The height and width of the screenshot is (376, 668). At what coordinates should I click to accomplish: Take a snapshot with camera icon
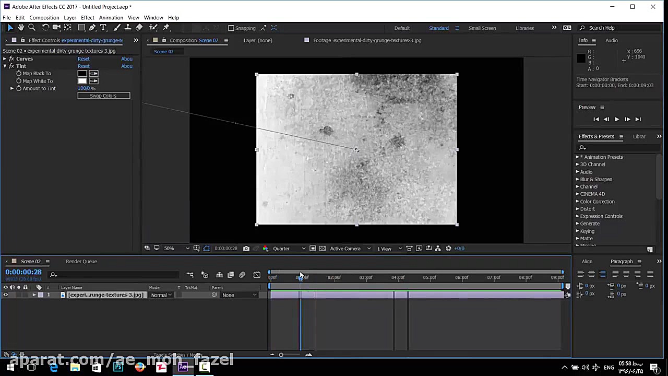[246, 249]
